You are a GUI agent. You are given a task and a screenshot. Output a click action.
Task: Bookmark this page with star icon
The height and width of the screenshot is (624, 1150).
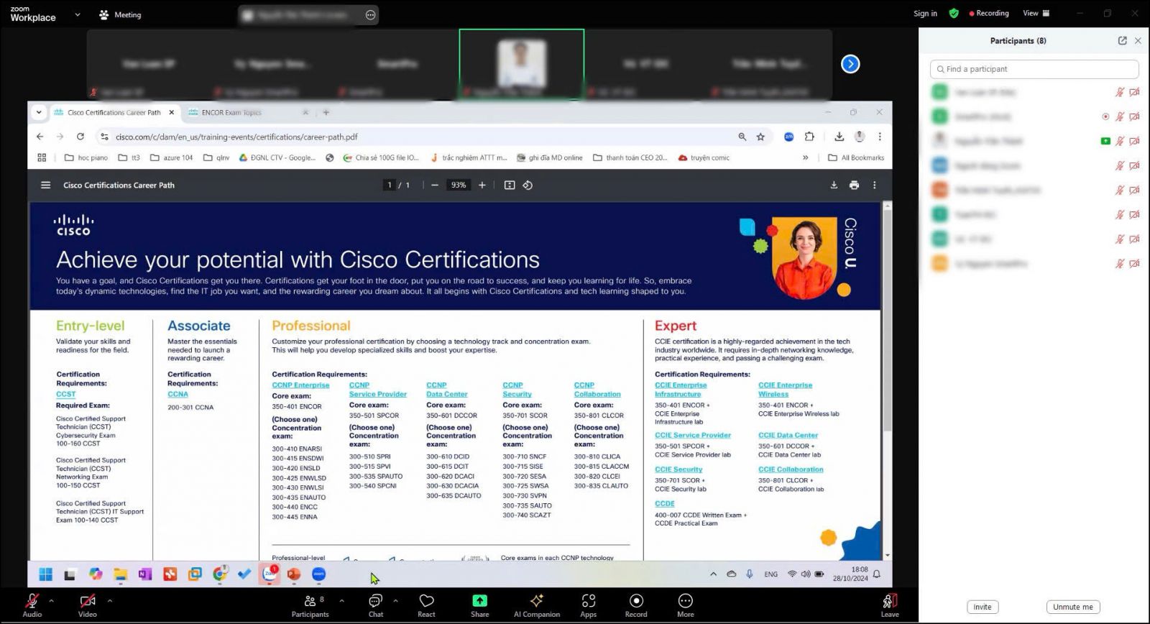click(x=760, y=137)
